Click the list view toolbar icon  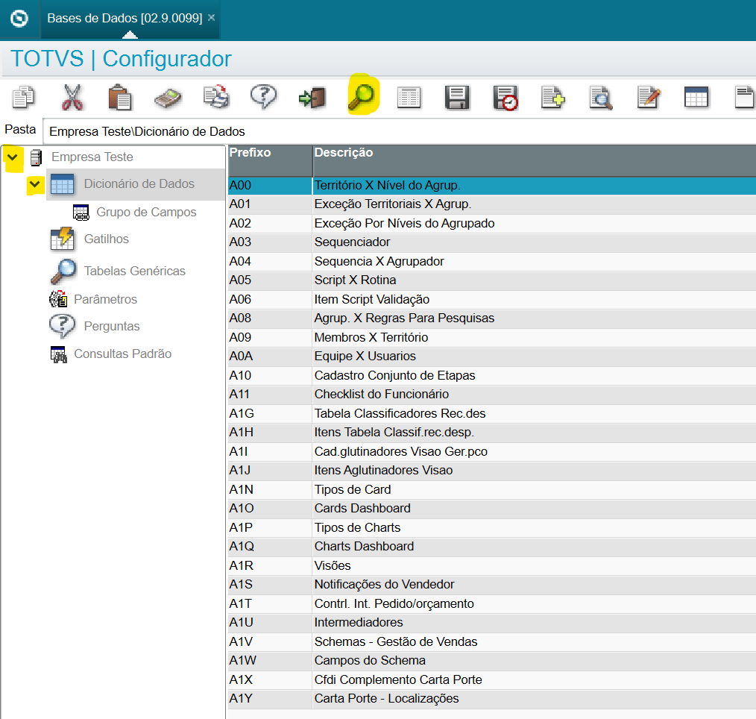[x=409, y=98]
